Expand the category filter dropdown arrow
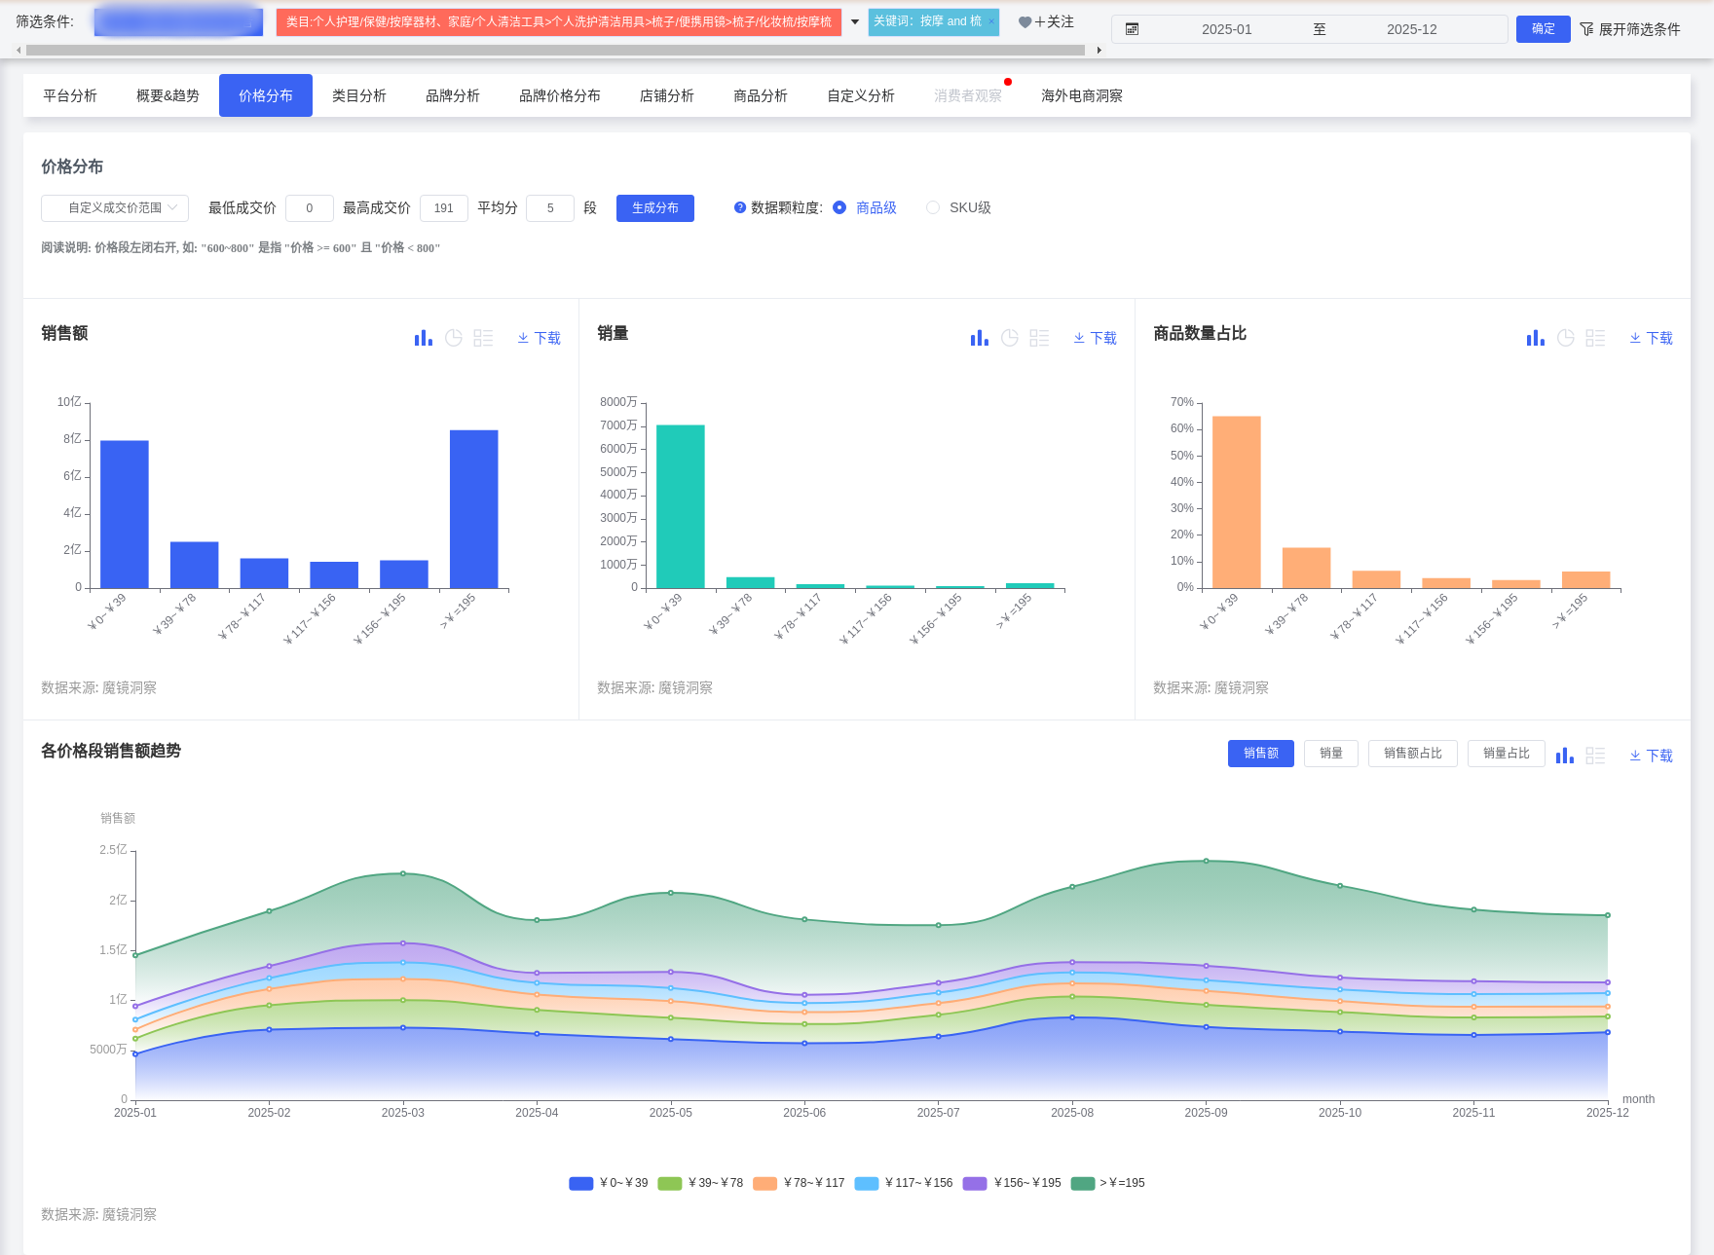Screen dimensions: 1714x1255 (855, 22)
